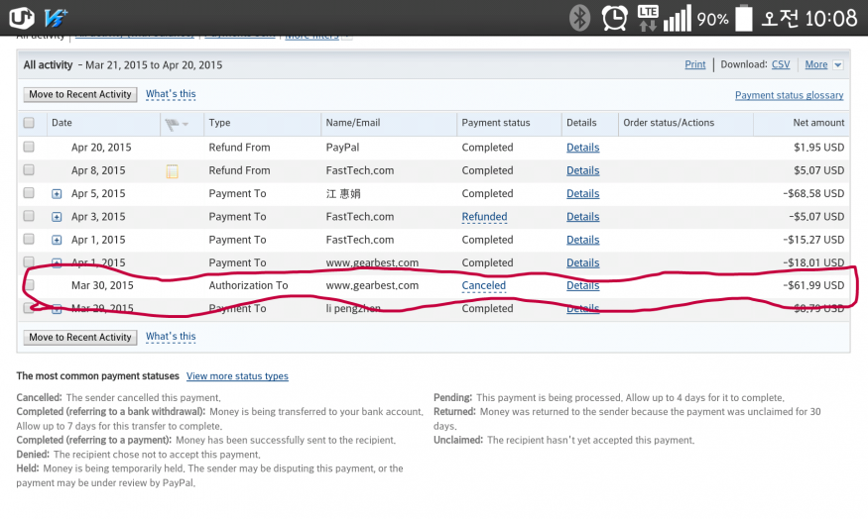Screen dimensions: 868x519
Task: Tap the Bluetooth status icon
Action: pyautogui.click(x=579, y=18)
